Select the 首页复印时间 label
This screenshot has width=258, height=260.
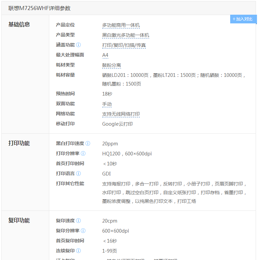click(70, 241)
